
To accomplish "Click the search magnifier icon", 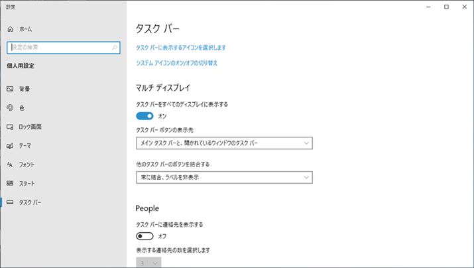I will (x=115, y=48).
